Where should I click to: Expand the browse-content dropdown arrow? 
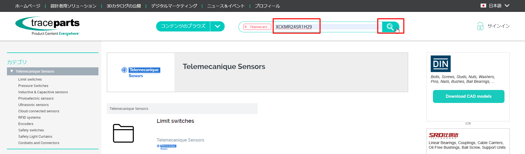(x=217, y=26)
